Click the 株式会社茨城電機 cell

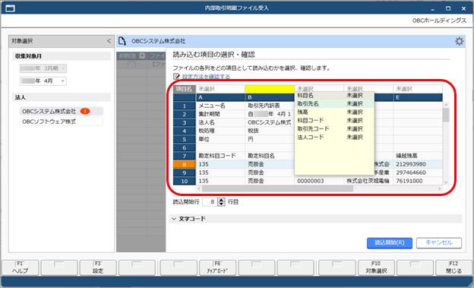368,181
